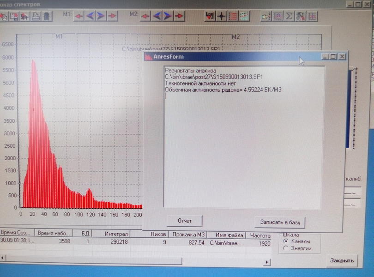Delete spectrum with the trash bin icon

coord(47,16)
